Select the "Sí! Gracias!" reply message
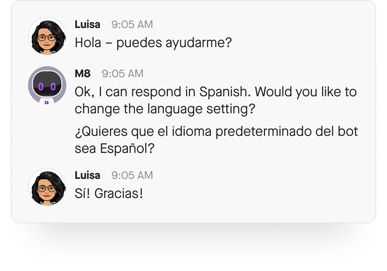 (109, 194)
